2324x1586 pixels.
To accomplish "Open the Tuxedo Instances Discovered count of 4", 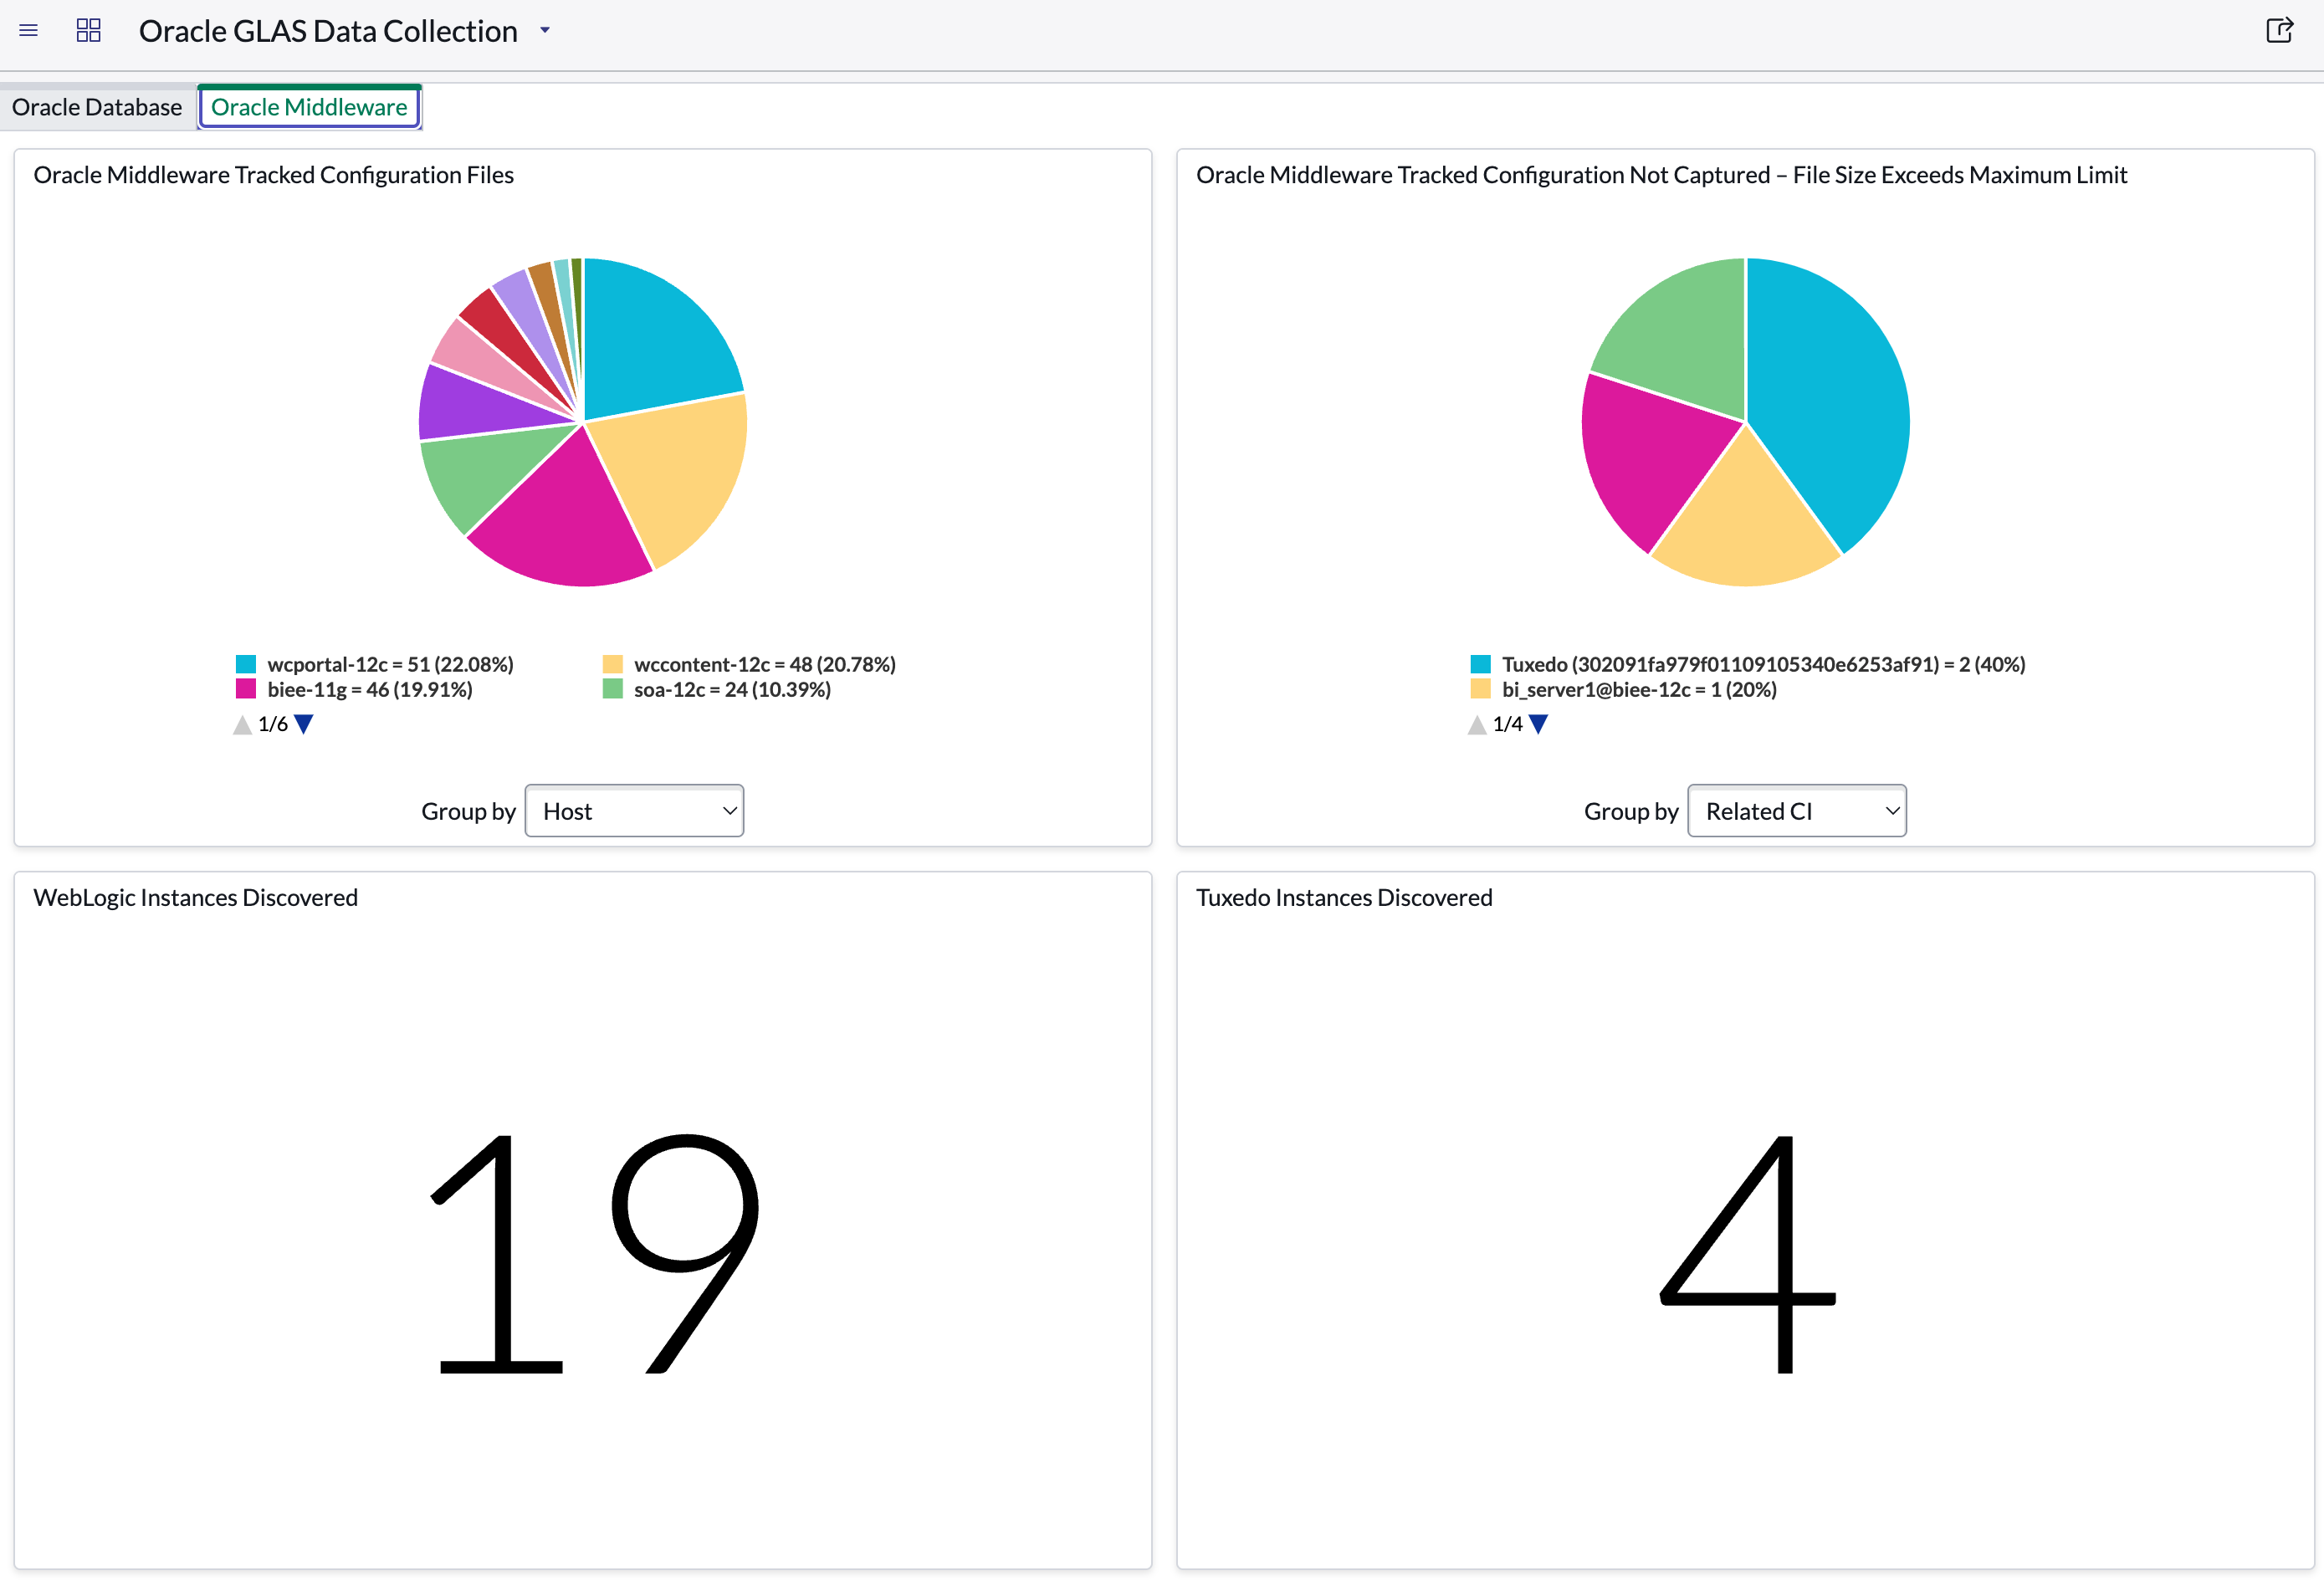I will click(1747, 1254).
